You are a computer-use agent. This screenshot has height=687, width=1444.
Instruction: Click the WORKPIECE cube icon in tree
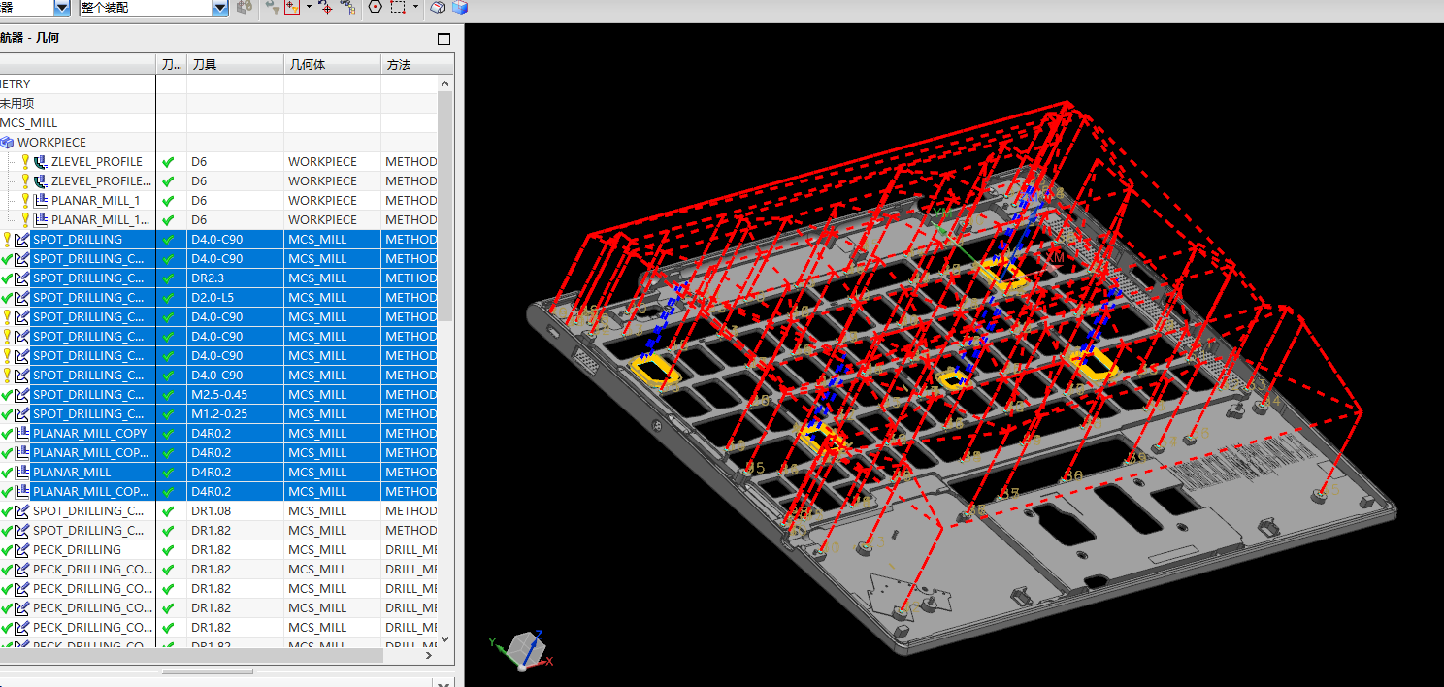point(7,143)
